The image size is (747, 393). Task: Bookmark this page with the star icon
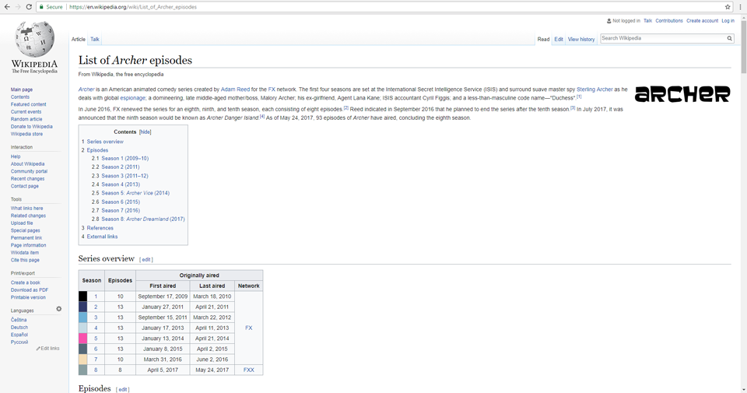[728, 7]
